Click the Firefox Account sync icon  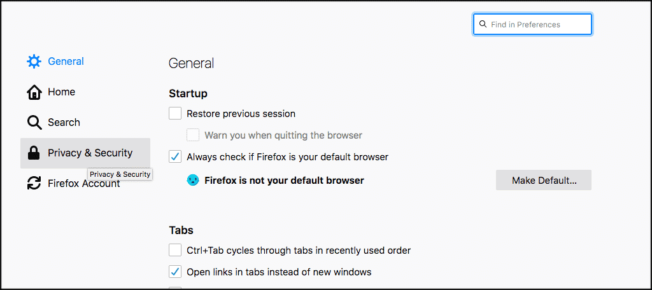(34, 184)
